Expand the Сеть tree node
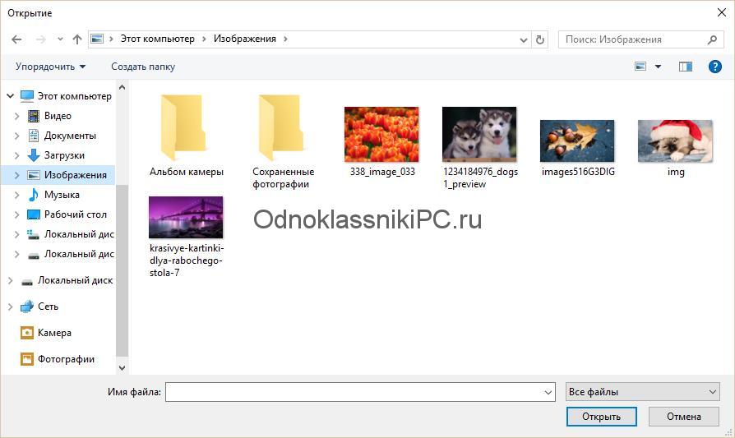735x438 pixels. tap(10, 307)
